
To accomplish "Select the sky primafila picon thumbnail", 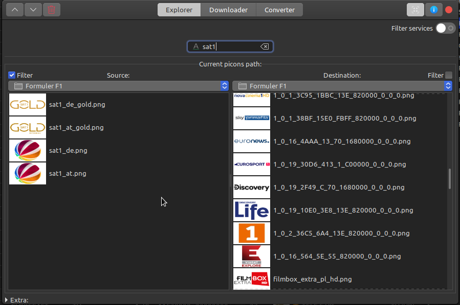I will click(252, 118).
